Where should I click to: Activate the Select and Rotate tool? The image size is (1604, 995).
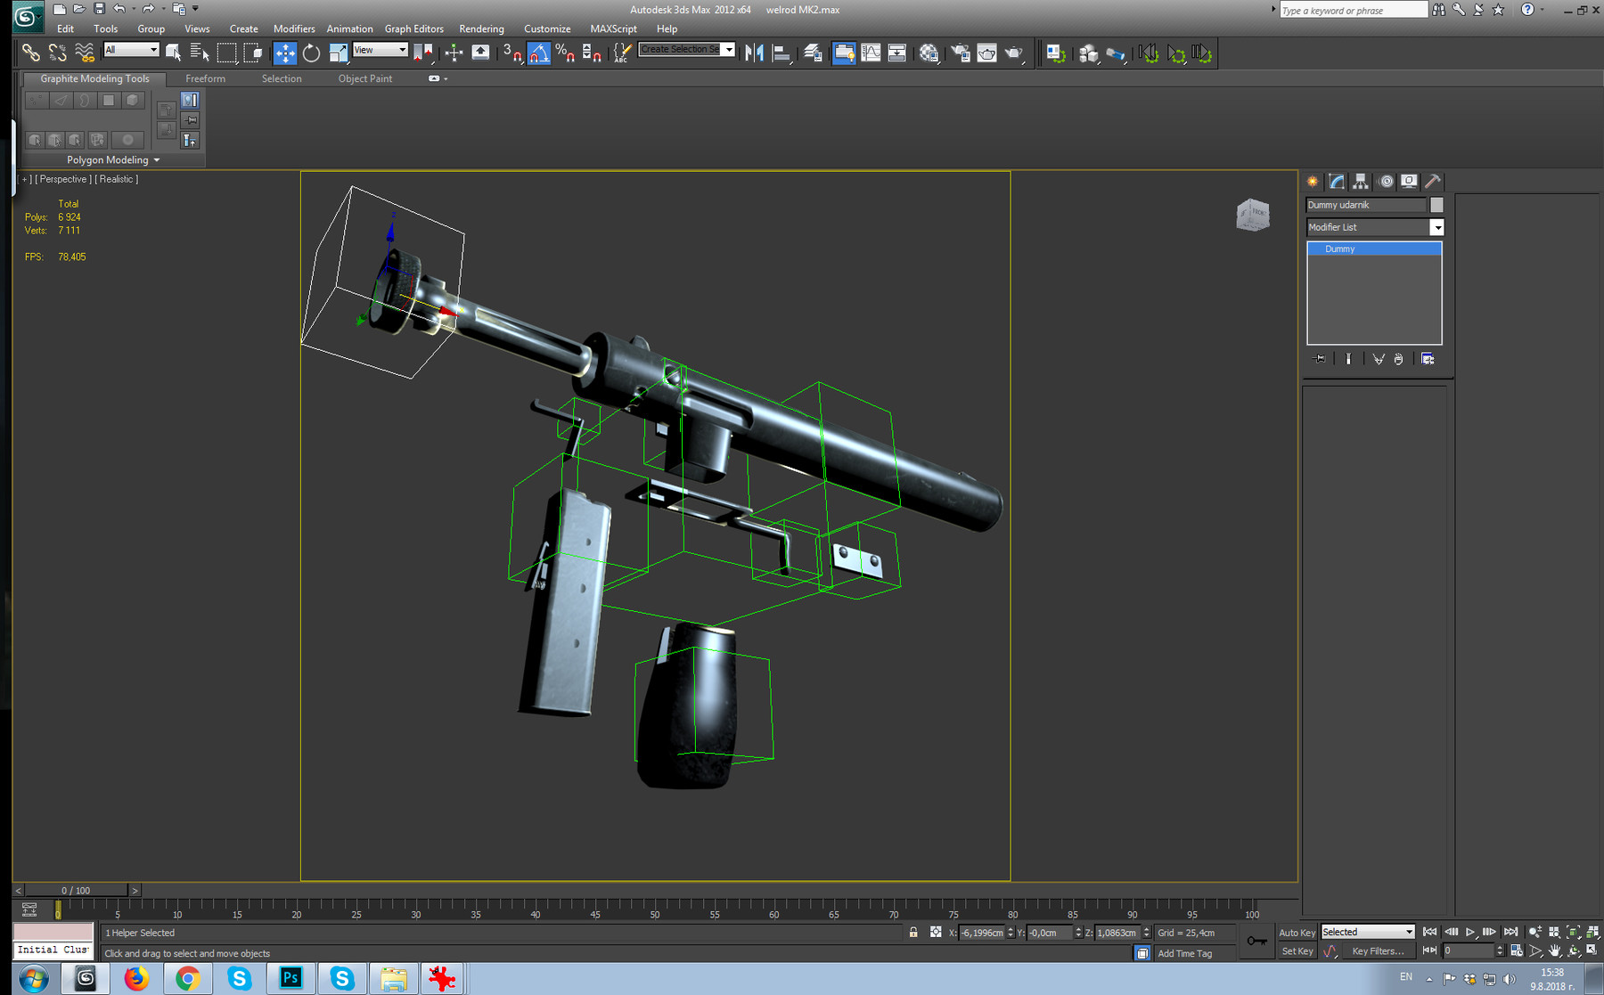(311, 53)
